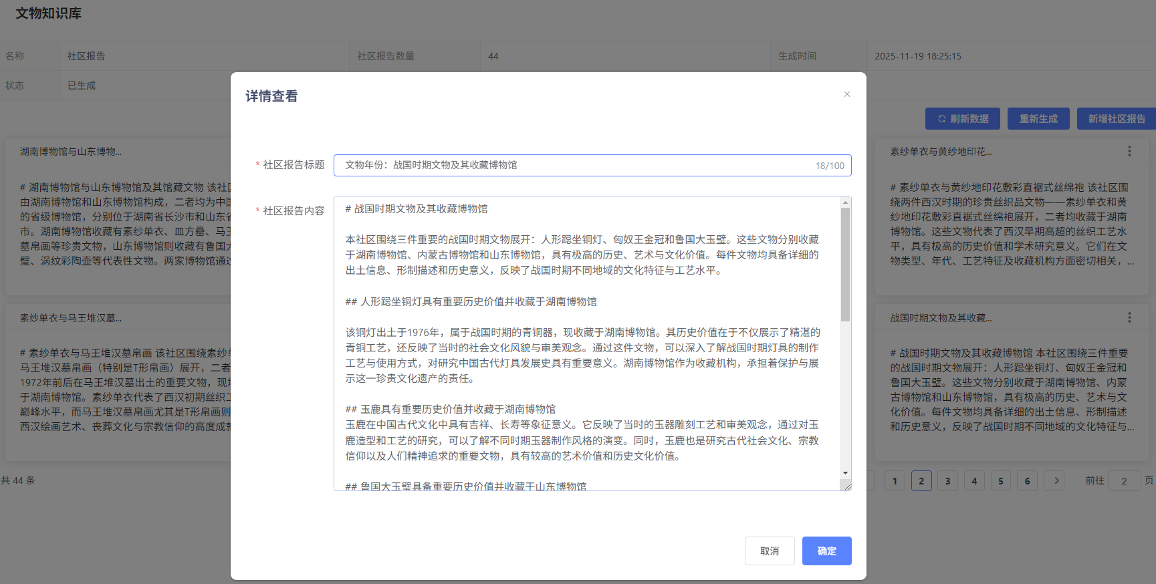
Task: Go to page 4
Action: coord(974,480)
